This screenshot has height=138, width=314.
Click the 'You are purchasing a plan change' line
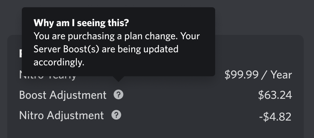106,36
